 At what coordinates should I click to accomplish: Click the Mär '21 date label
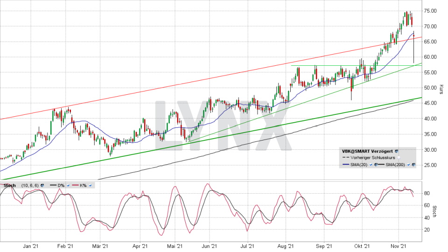point(100,246)
